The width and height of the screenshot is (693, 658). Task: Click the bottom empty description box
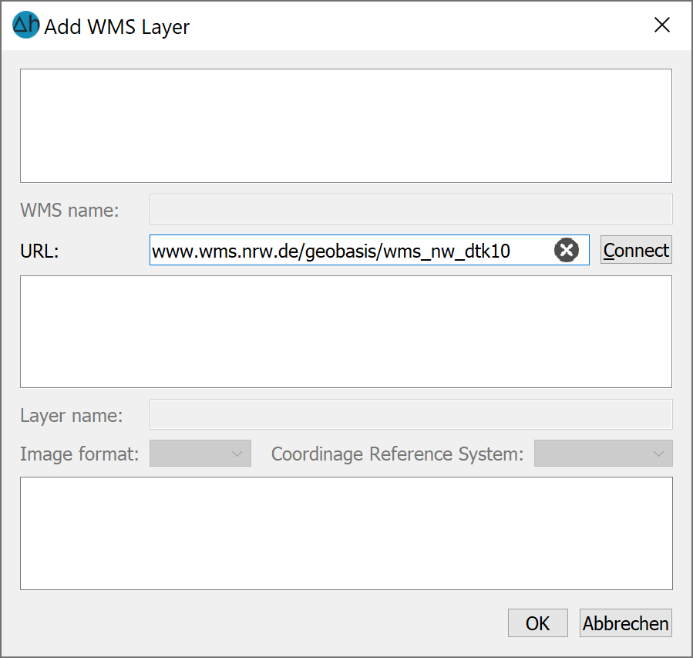pyautogui.click(x=346, y=533)
